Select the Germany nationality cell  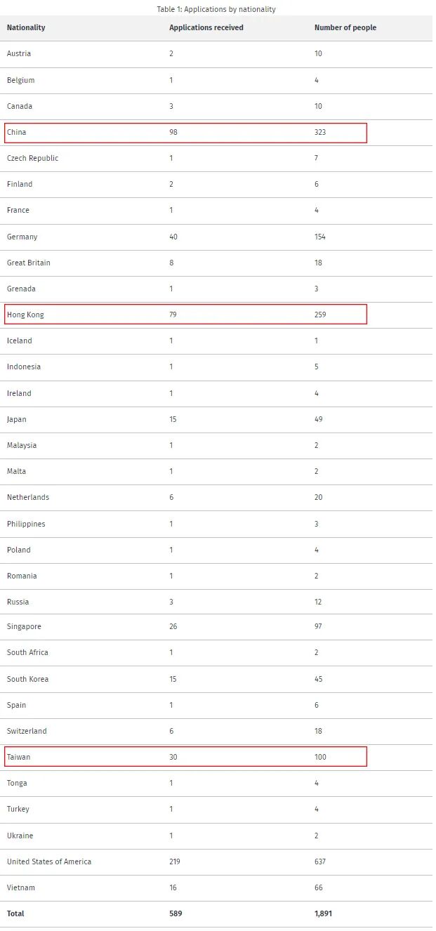(22, 237)
